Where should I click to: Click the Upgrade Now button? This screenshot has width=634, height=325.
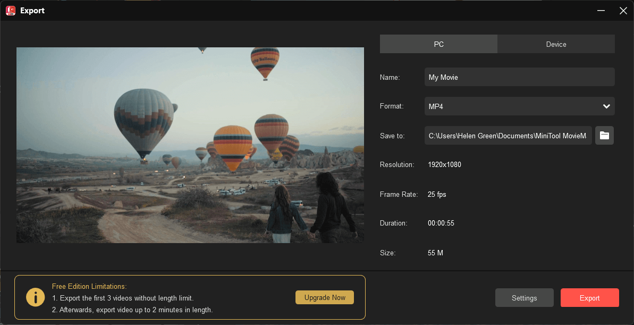pos(325,297)
